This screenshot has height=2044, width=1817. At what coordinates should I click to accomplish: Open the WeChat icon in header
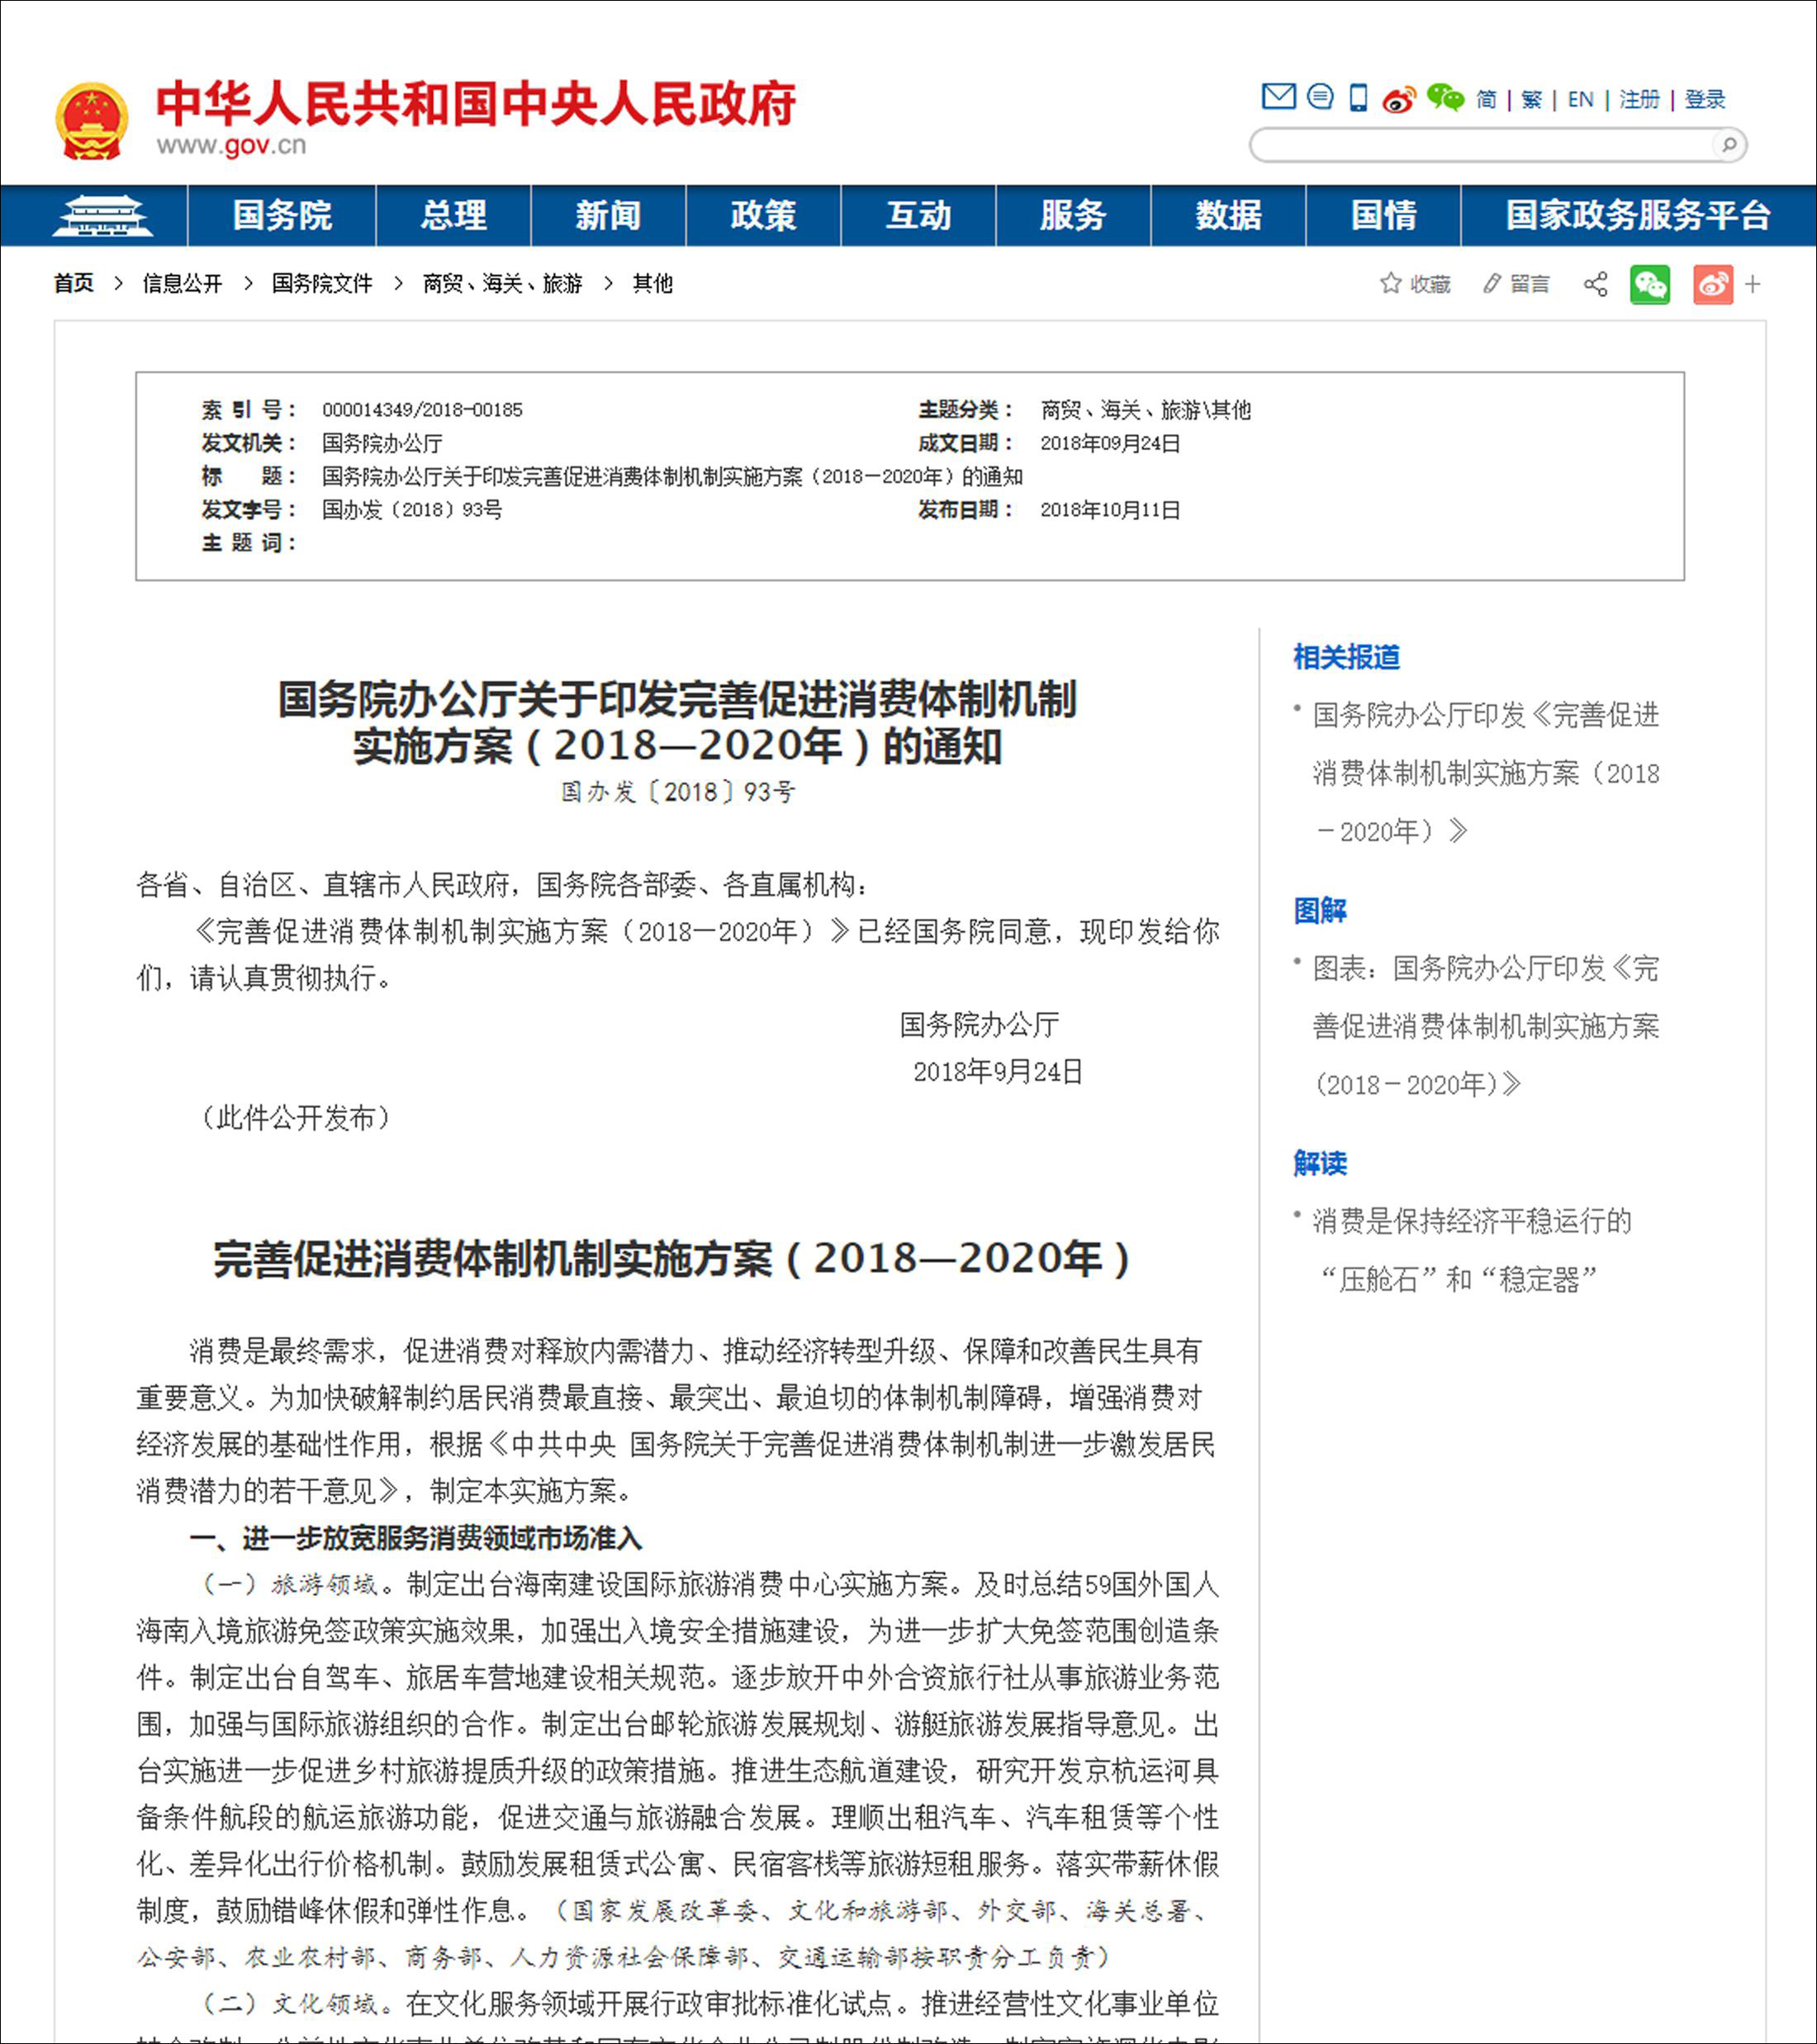coord(1445,98)
